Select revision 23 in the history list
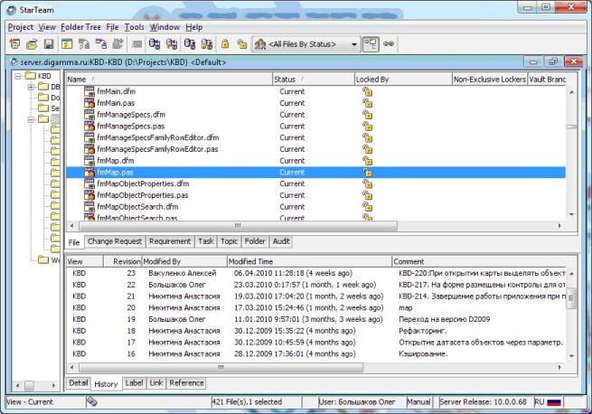The image size is (592, 414). tap(316, 273)
